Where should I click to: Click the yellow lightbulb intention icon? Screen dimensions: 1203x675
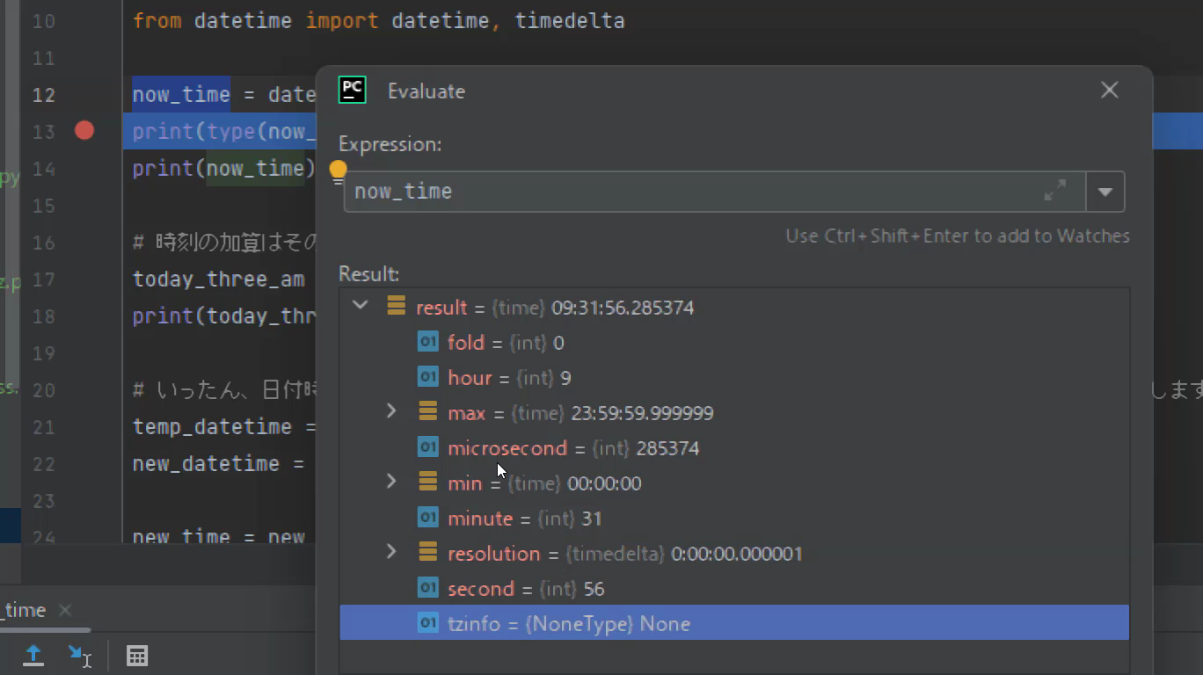tap(338, 170)
